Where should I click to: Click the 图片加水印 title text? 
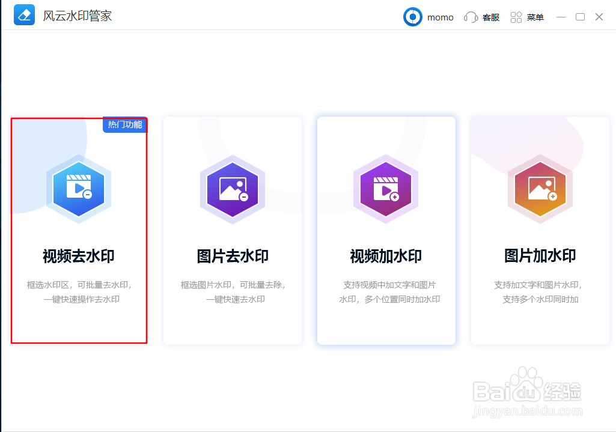(x=540, y=255)
